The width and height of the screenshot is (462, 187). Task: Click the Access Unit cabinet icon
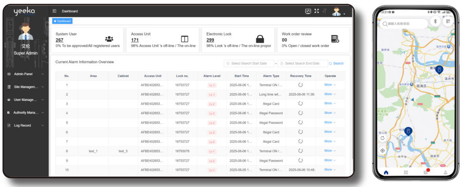point(184,39)
